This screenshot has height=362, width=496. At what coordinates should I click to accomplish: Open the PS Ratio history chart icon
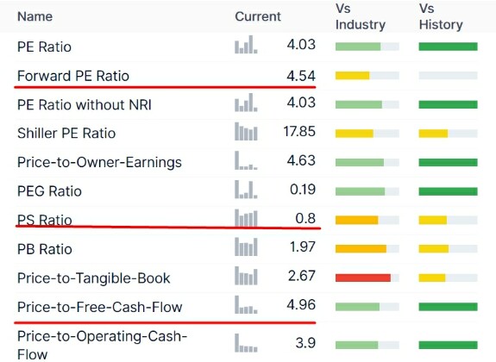point(246,218)
